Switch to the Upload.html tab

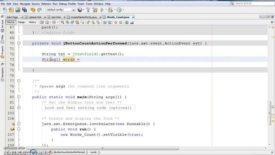[35, 17]
